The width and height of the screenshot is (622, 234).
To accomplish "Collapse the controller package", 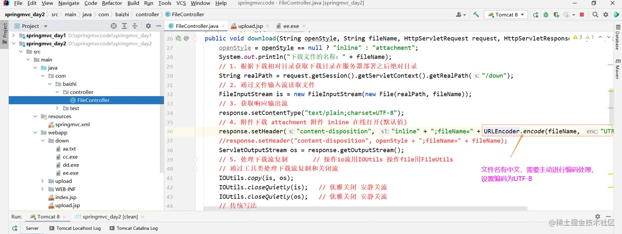I will pos(58,92).
